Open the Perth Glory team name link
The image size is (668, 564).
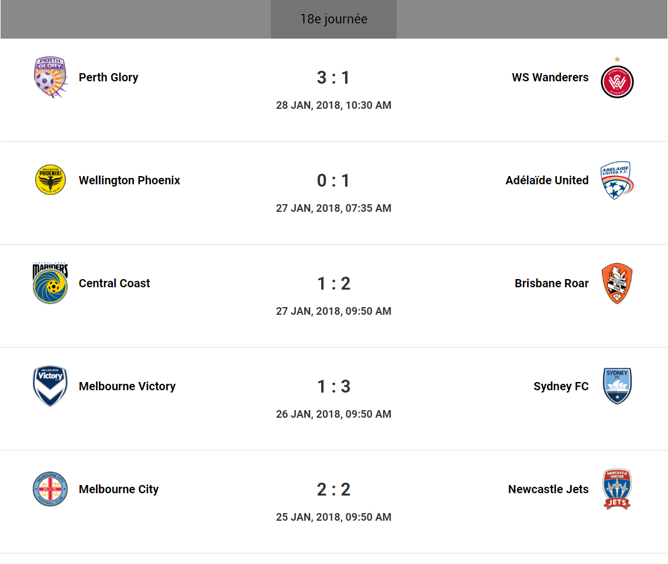(x=109, y=77)
